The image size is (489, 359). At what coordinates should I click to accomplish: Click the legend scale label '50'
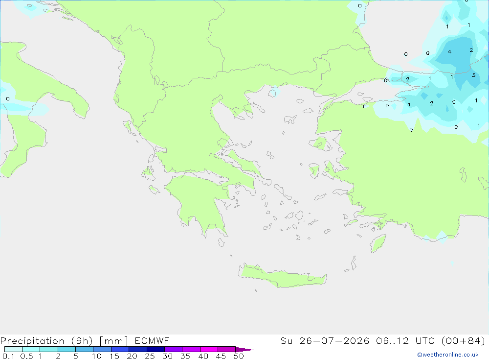(x=239, y=356)
